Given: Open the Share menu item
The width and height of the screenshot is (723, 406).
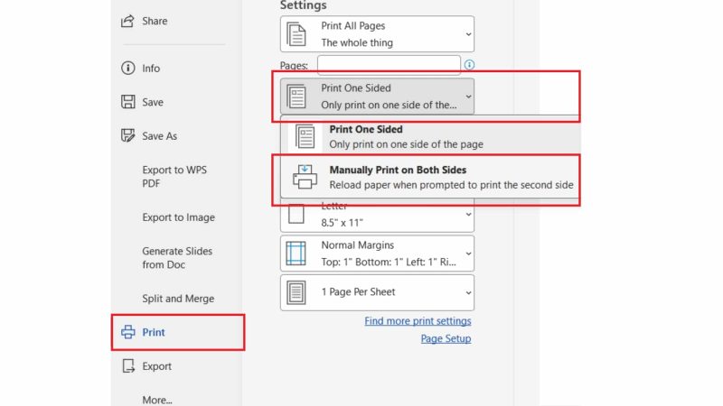Looking at the screenshot, I should pyautogui.click(x=155, y=21).
